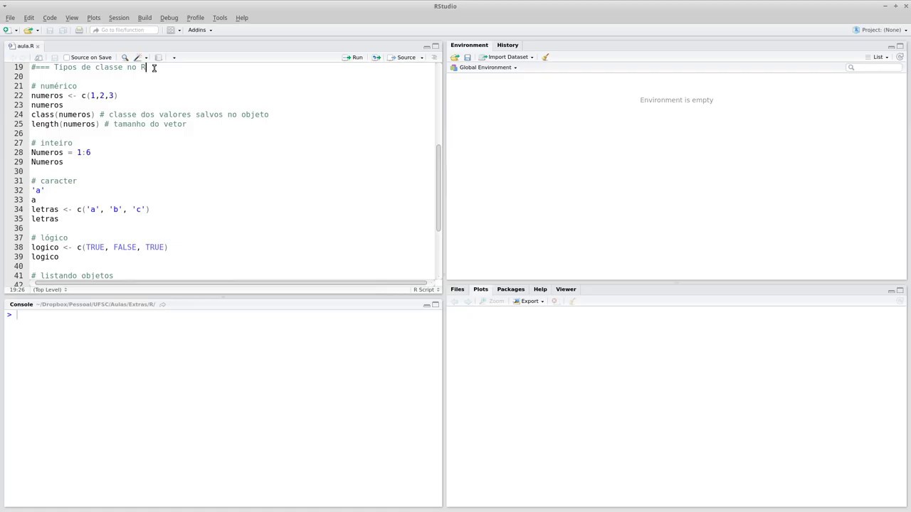The width and height of the screenshot is (911, 512).
Task: Maximize the Console pane
Action: tap(436, 305)
